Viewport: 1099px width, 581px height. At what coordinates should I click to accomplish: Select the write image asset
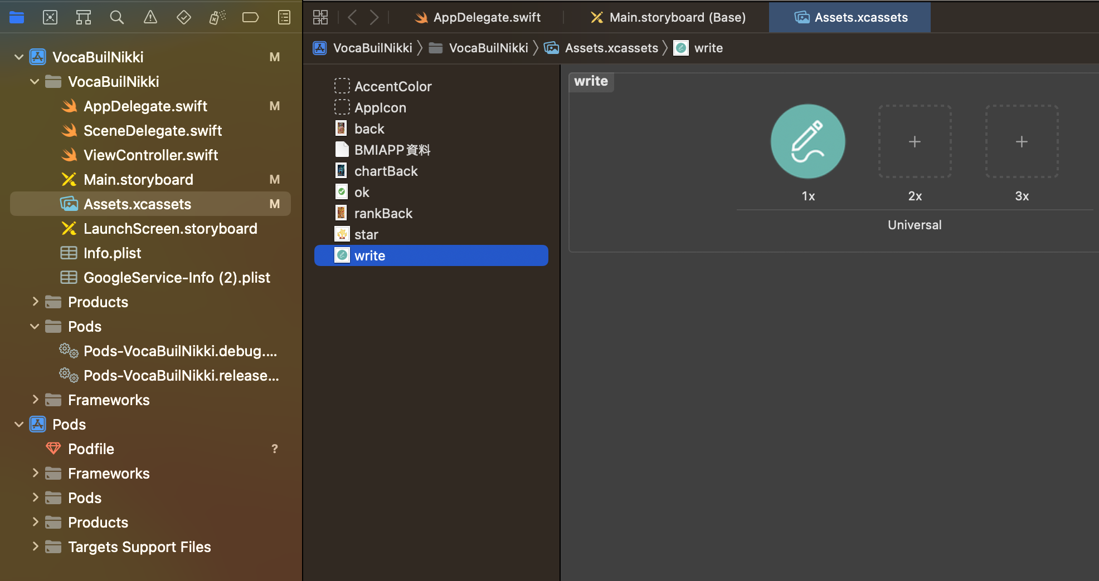(x=431, y=255)
